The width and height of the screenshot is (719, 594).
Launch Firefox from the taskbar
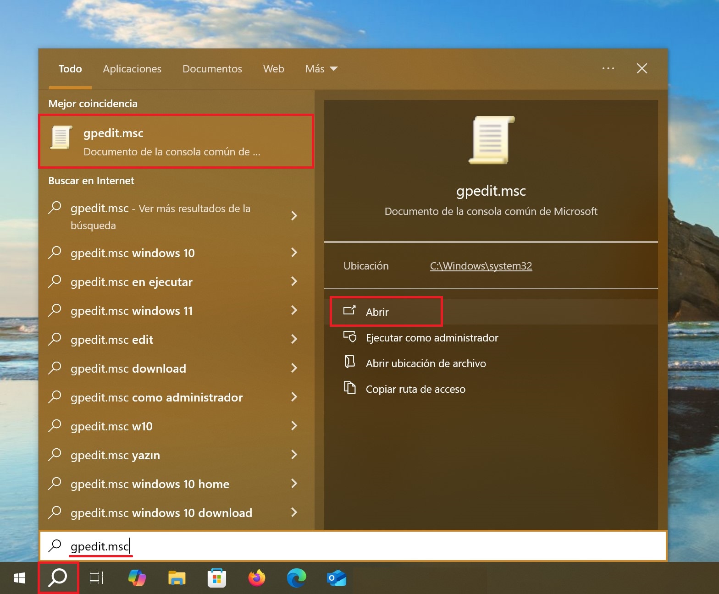(257, 578)
